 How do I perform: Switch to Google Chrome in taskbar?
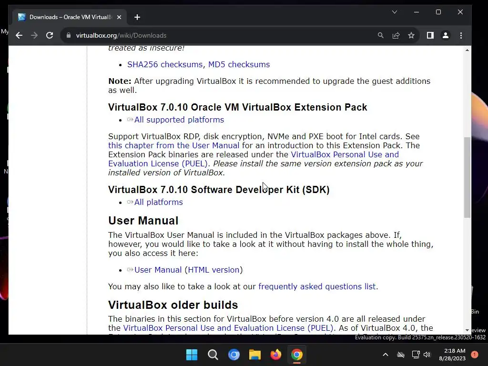[296, 355]
